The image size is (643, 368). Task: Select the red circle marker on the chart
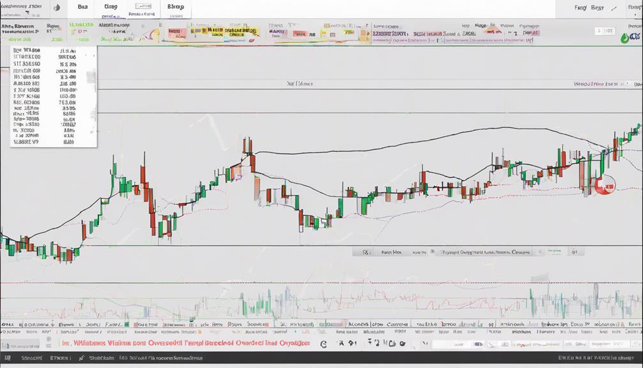(x=605, y=185)
